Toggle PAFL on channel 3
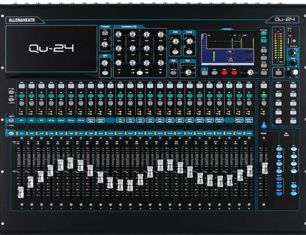 coord(41,103)
